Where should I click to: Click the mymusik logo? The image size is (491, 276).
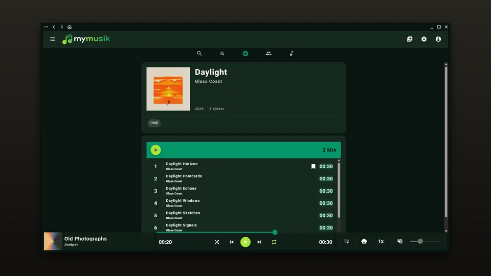86,39
